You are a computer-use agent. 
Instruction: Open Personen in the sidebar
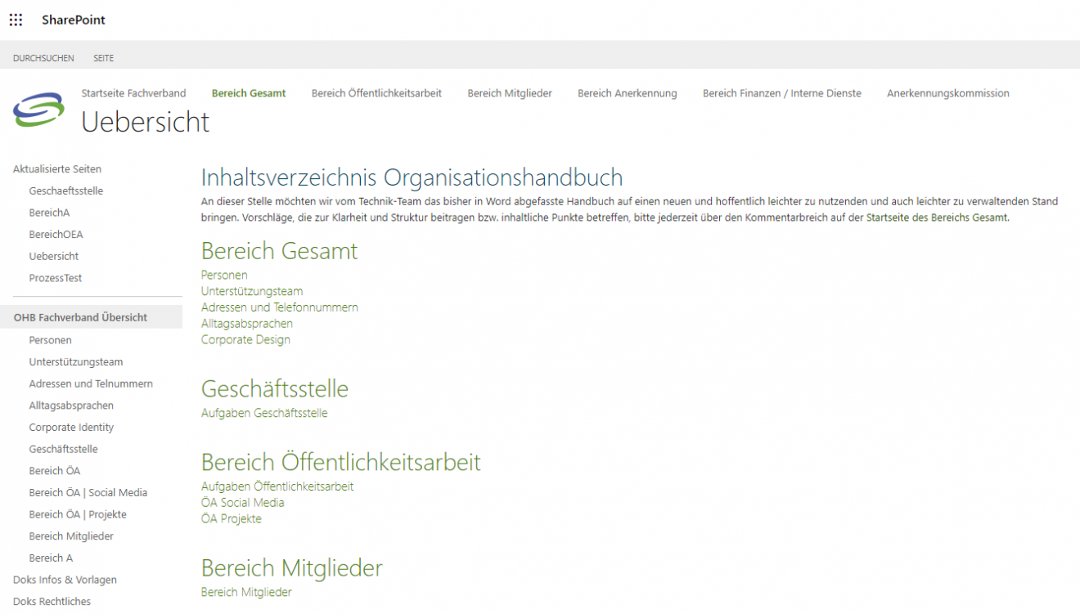click(x=51, y=340)
